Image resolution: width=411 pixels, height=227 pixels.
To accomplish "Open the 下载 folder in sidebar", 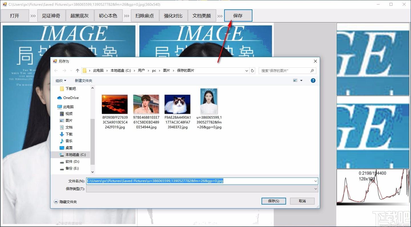I will pos(66,134).
